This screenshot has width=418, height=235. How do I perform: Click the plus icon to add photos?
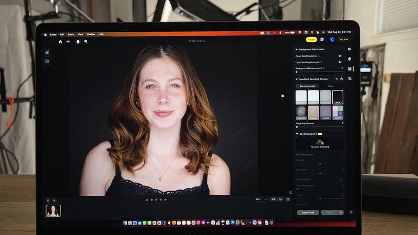coord(68,41)
